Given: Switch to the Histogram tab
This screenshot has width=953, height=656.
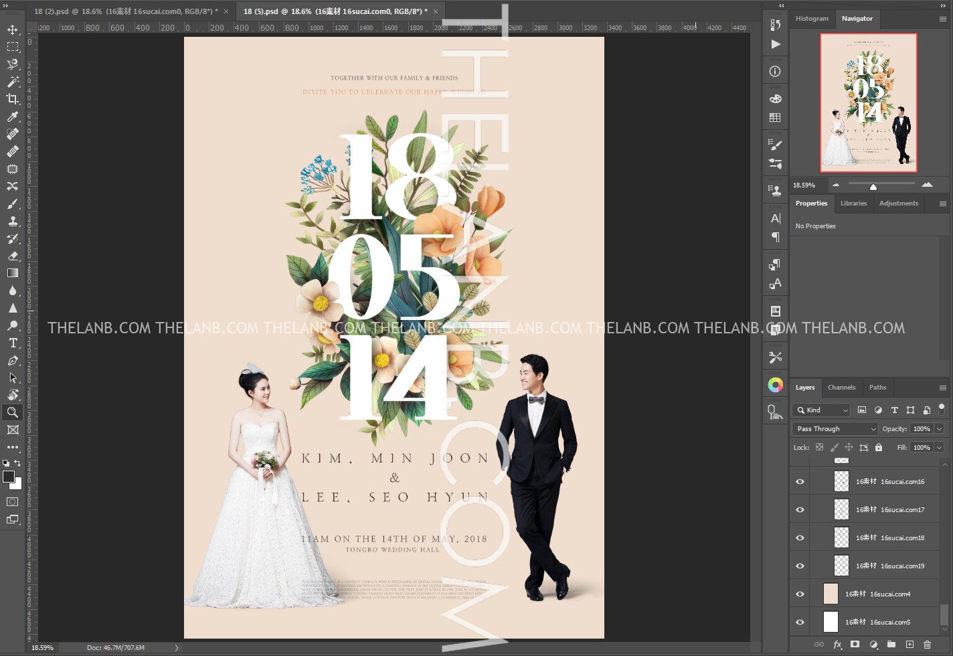Looking at the screenshot, I should (x=811, y=19).
